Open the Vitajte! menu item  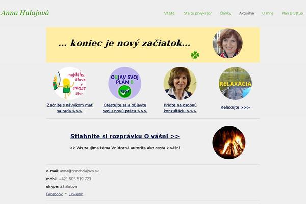[170, 13]
